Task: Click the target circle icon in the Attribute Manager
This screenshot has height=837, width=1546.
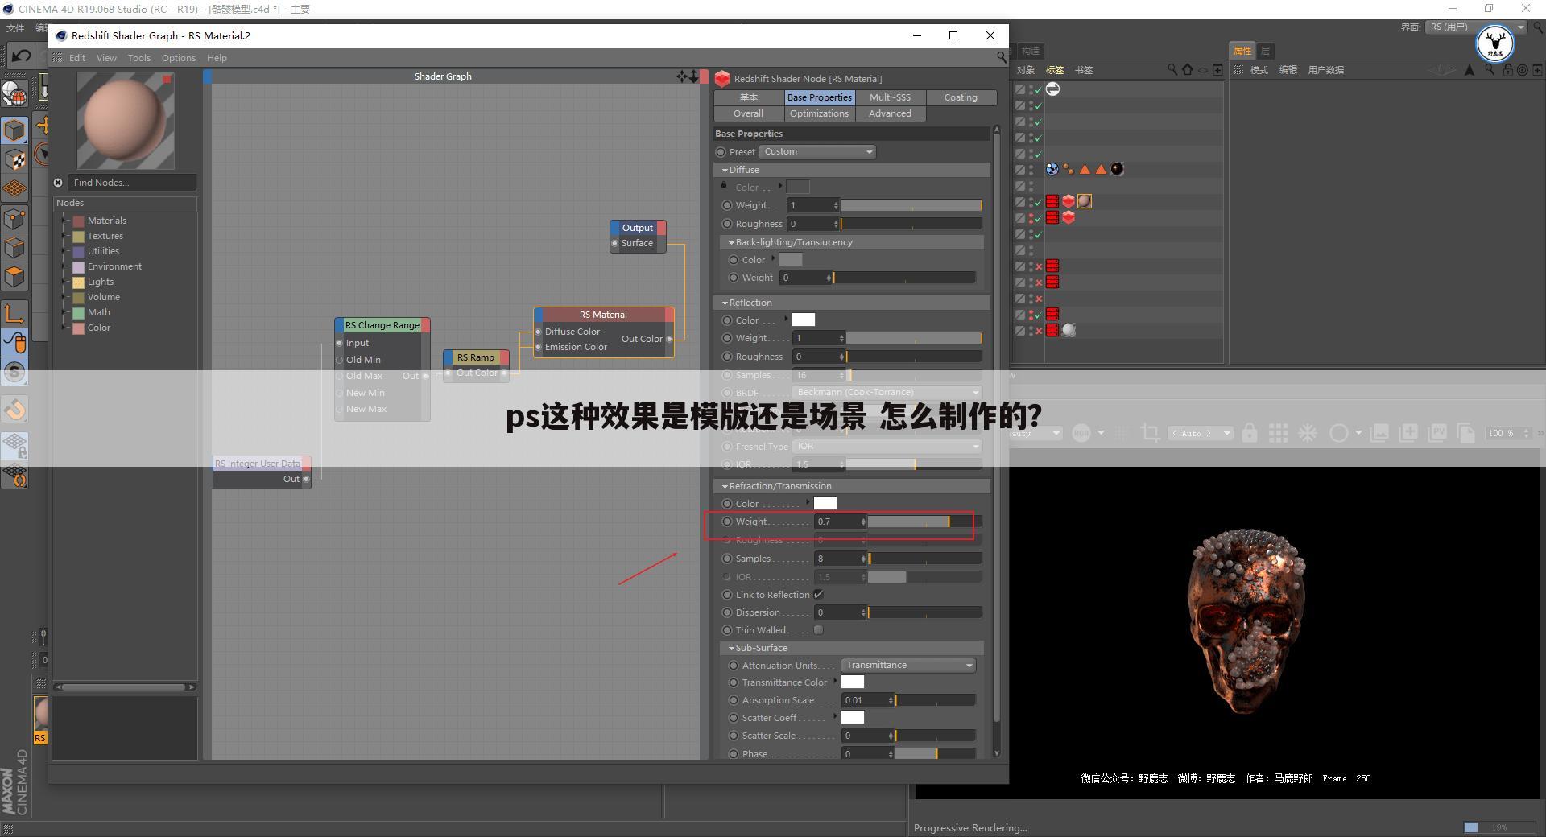Action: (1522, 70)
